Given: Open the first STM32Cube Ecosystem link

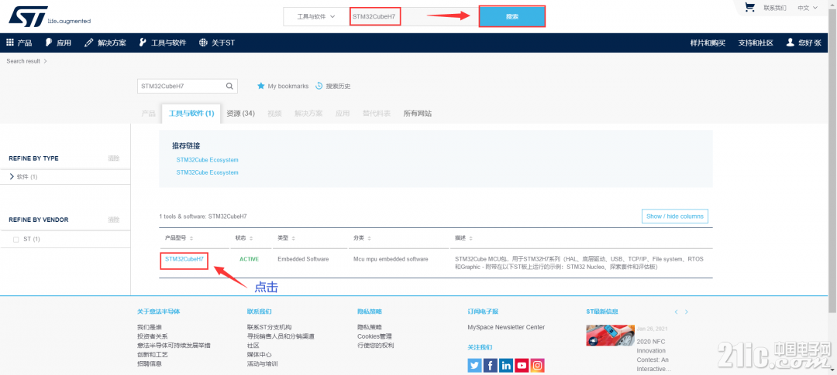Looking at the screenshot, I should click(207, 160).
